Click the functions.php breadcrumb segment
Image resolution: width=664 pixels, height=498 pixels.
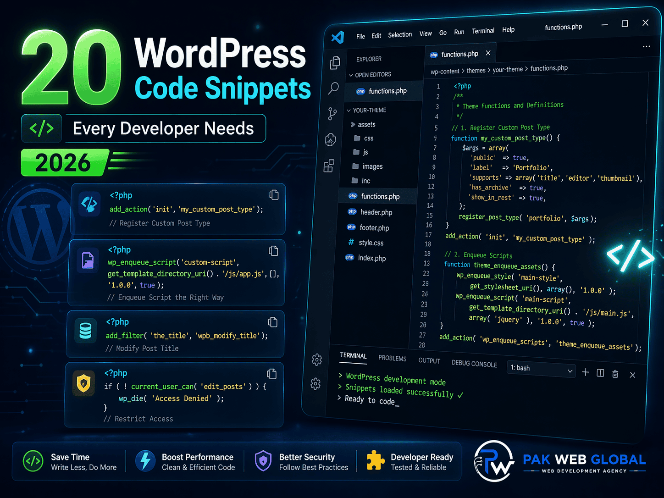pyautogui.click(x=549, y=68)
